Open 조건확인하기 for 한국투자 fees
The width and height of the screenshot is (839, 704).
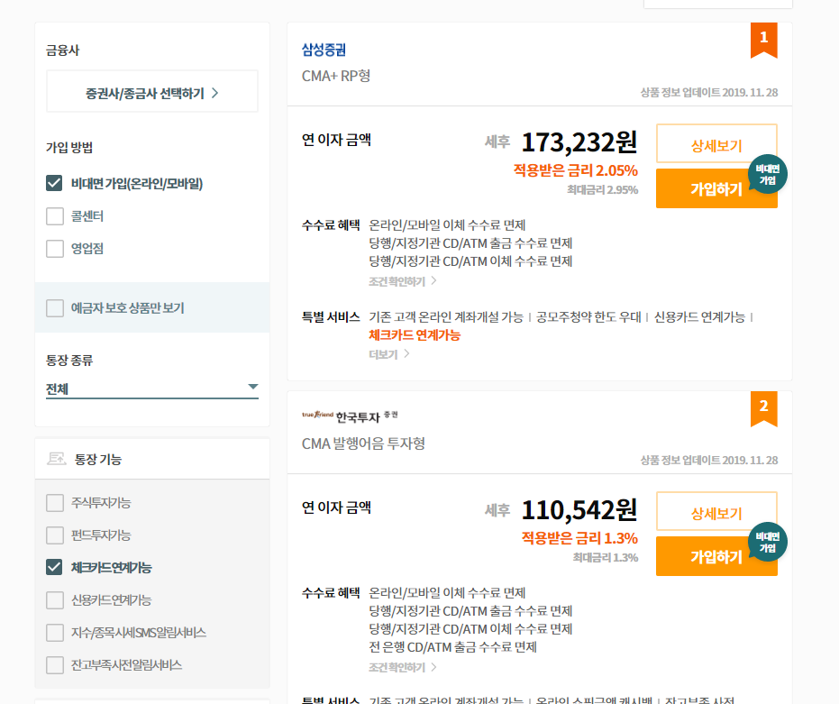click(402, 667)
